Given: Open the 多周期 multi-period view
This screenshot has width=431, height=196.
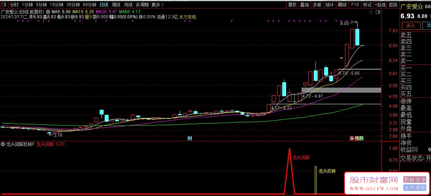Looking at the screenshot, I should [142, 5].
